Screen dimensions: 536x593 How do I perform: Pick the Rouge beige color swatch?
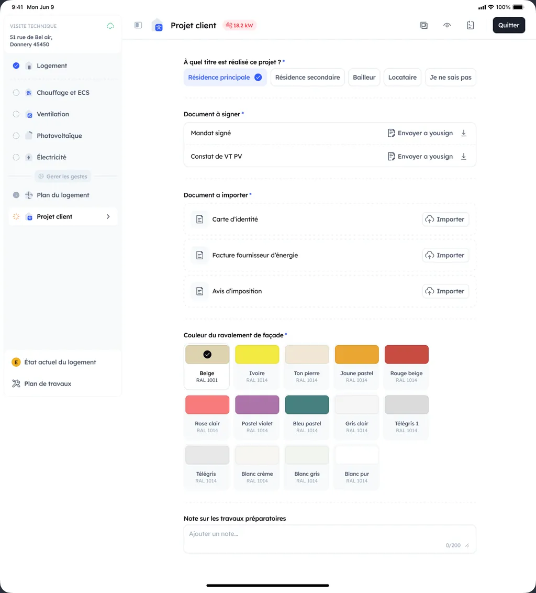[x=406, y=366]
